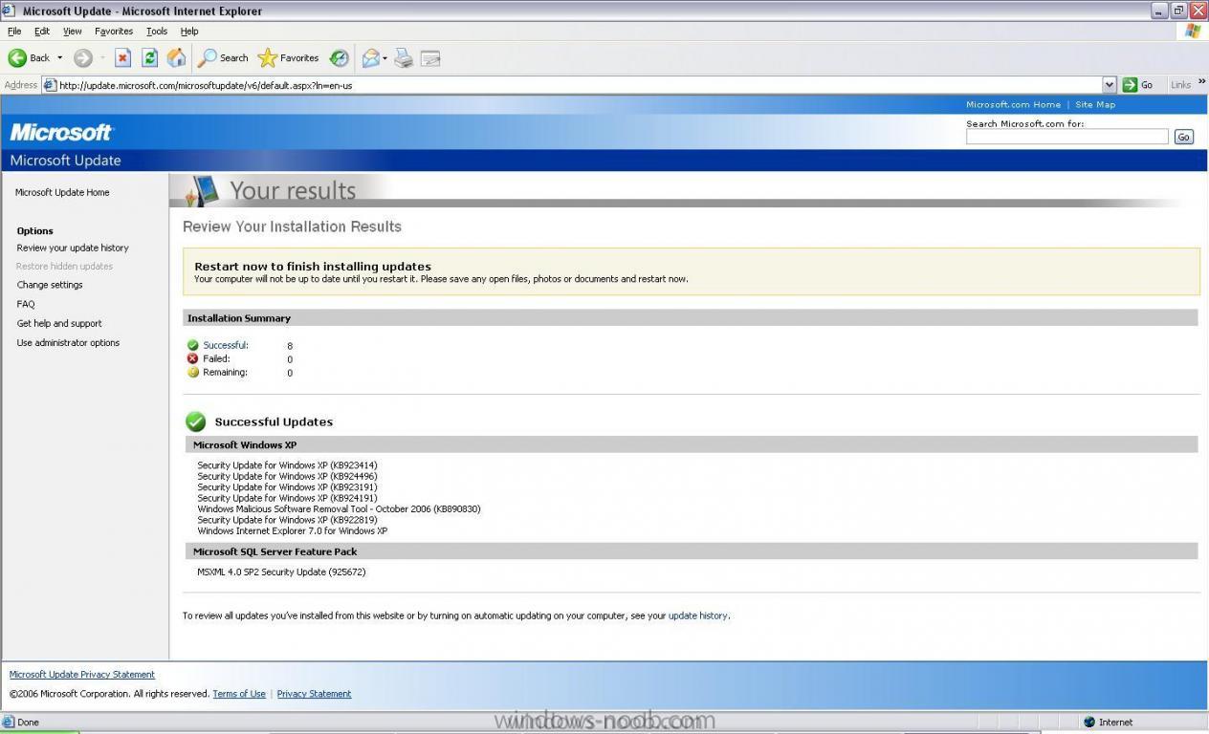
Task: Go back using the Back arrow button
Action: pos(29,58)
